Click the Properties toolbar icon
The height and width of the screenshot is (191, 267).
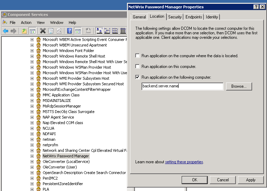point(51,31)
